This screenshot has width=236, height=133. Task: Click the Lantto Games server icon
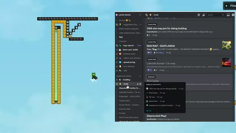117,15
